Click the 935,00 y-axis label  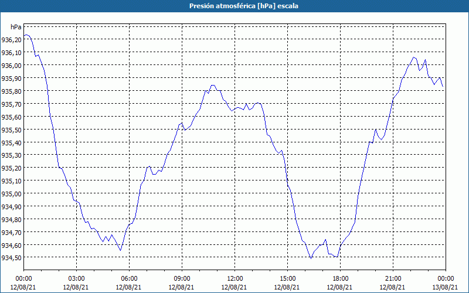11,193
